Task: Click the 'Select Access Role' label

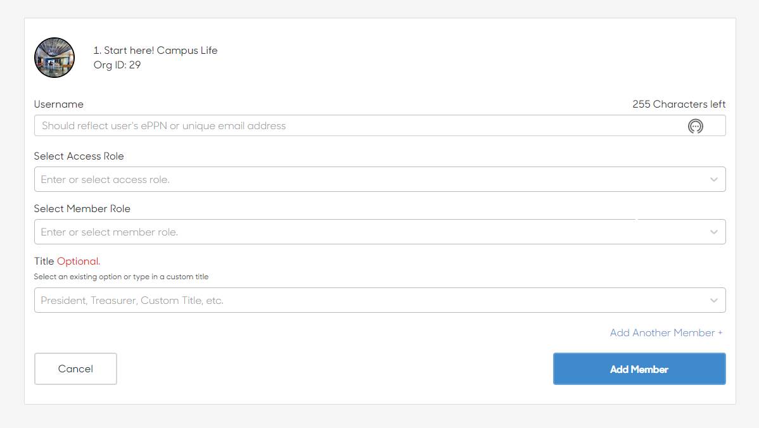Action: (79, 156)
